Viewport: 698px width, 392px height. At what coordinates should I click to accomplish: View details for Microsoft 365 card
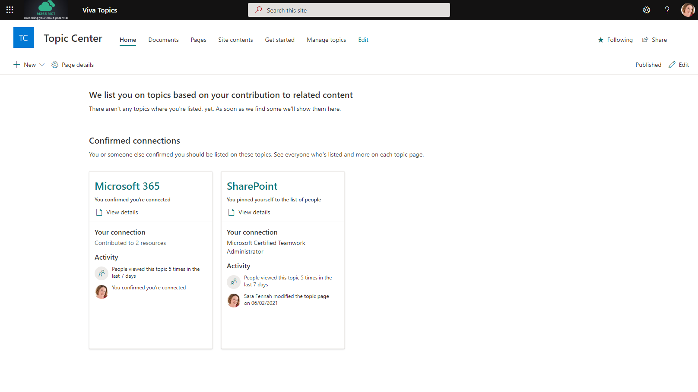(122, 212)
